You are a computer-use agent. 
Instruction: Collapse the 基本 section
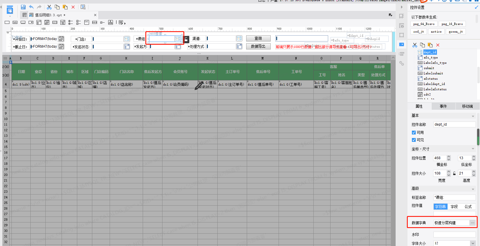pyautogui.click(x=473, y=116)
